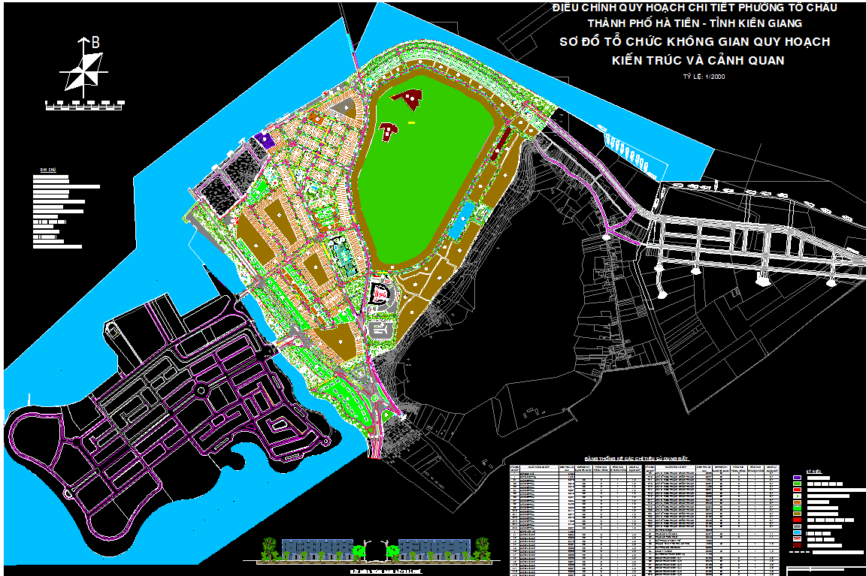Click the purple swatch in the legend
This screenshot has width=866, height=576.
798,478
